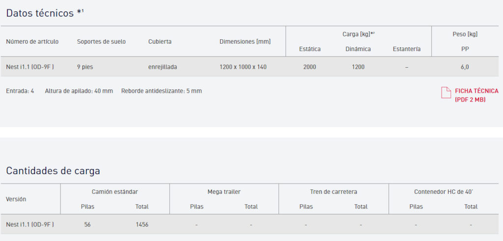This screenshot has width=503, height=241.
Task: Click the Carga [kg] header
Action: click(x=359, y=34)
